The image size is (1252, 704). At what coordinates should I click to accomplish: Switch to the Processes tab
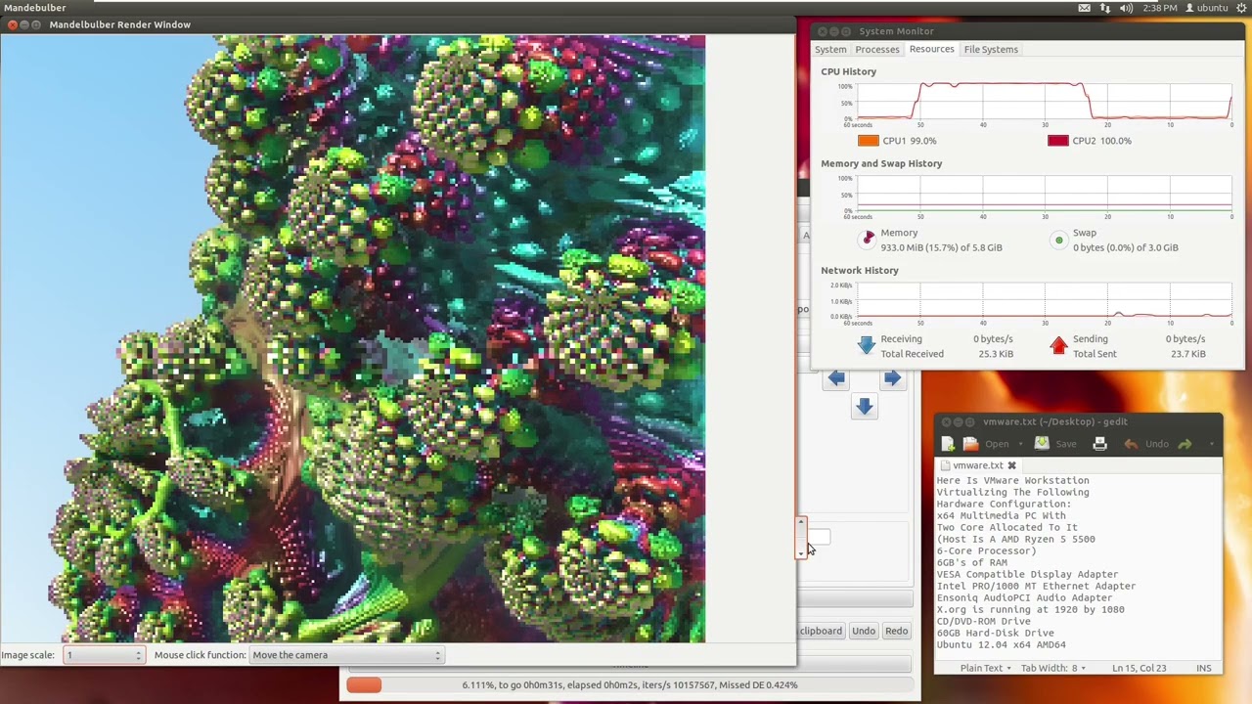876,49
